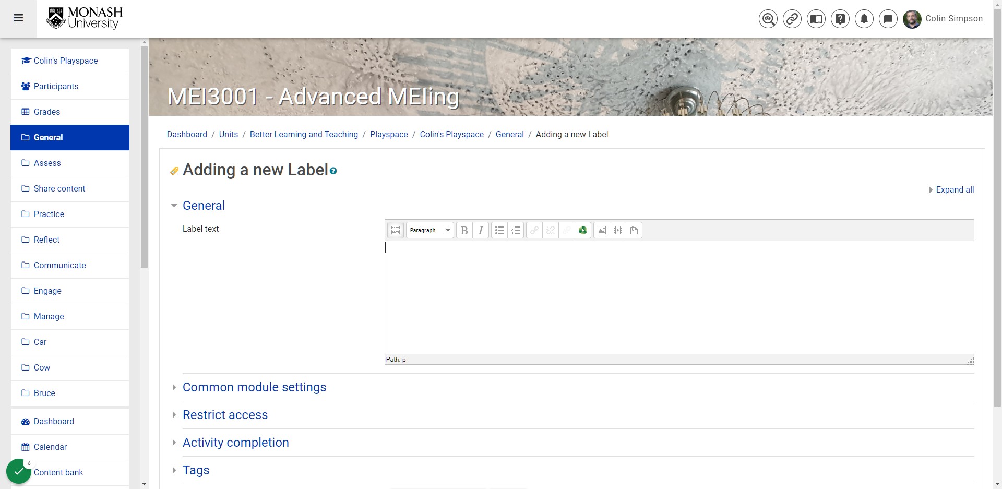
Task: Click the editor resize handle corner
Action: (x=970, y=361)
